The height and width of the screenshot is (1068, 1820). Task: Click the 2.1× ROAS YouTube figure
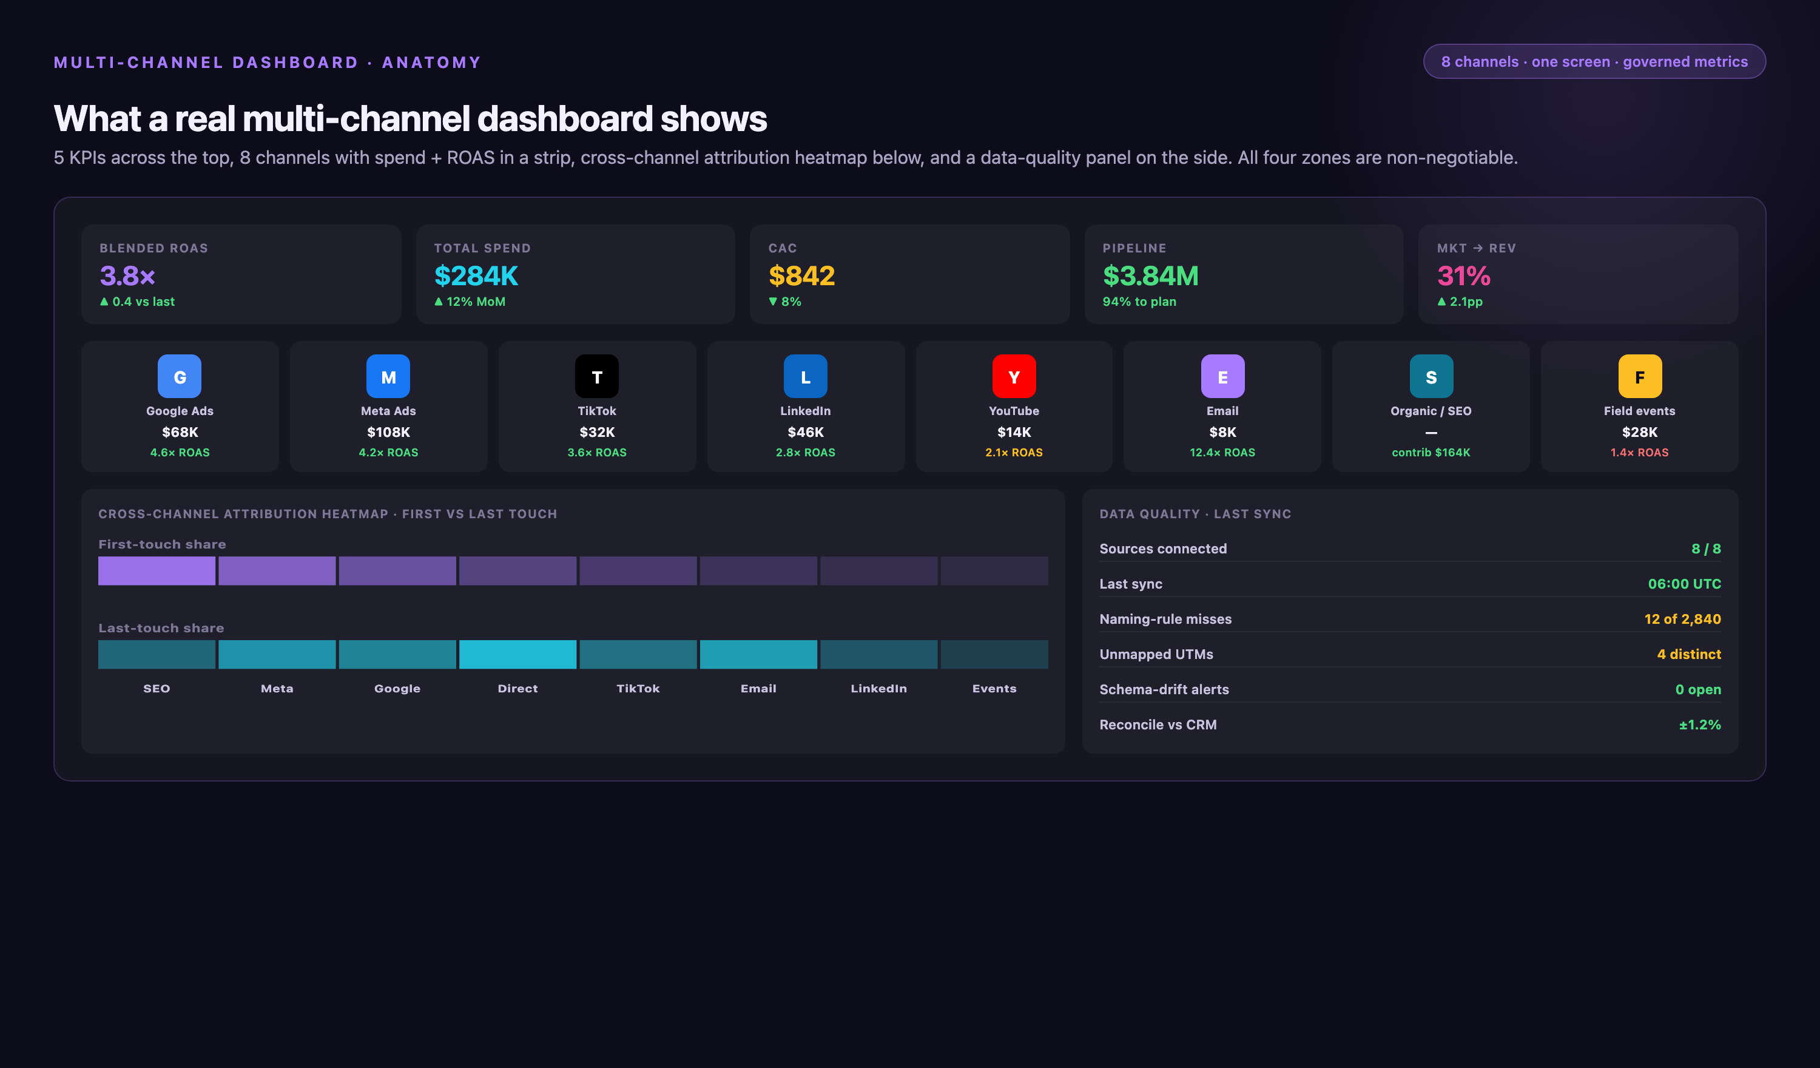(1014, 452)
